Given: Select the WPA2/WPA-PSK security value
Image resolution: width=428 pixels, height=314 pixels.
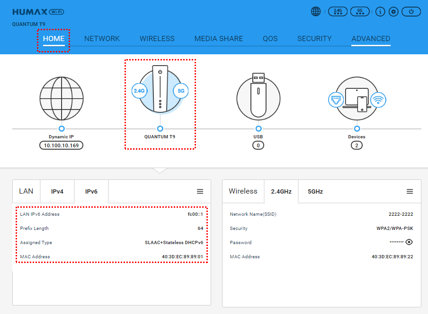Looking at the screenshot, I should click(395, 228).
